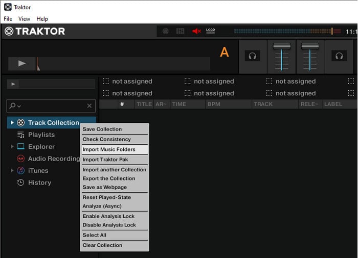Choose Check Consistency
Screen dimensions: 358x258
tap(115, 139)
